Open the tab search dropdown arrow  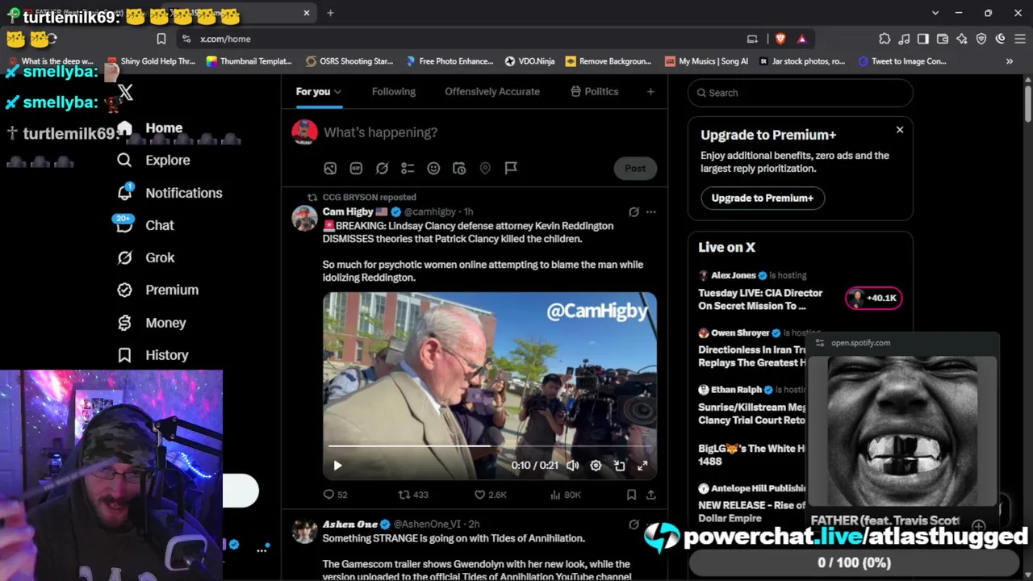935,13
